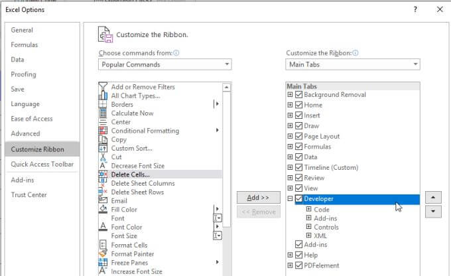The width and height of the screenshot is (451, 276).
Task: Toggle the Page Layout tab checkbox
Action: 299,136
